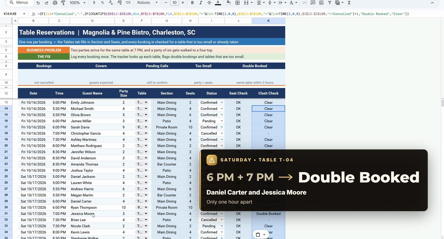Image resolution: width=444 pixels, height=239 pixels.
Task: Decrease the font size
Action: click(x=166, y=3)
